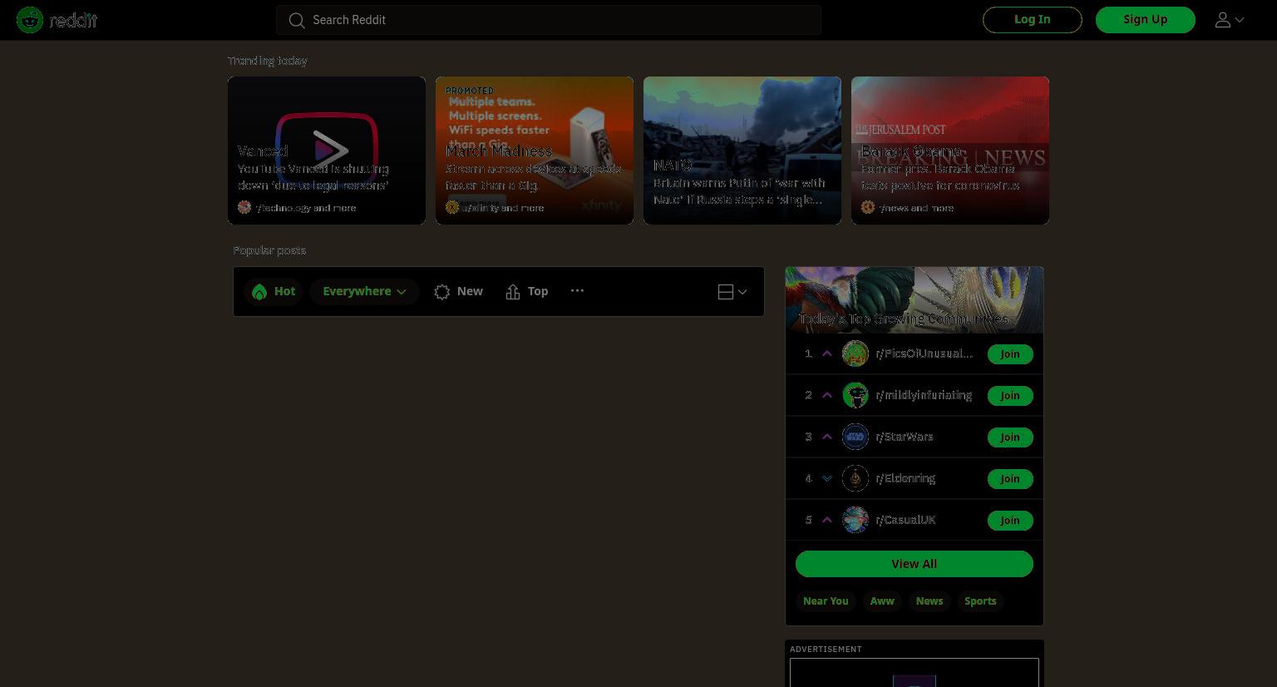Select the New sort tab label
Viewport: 1277px width, 687px height.
(470, 291)
